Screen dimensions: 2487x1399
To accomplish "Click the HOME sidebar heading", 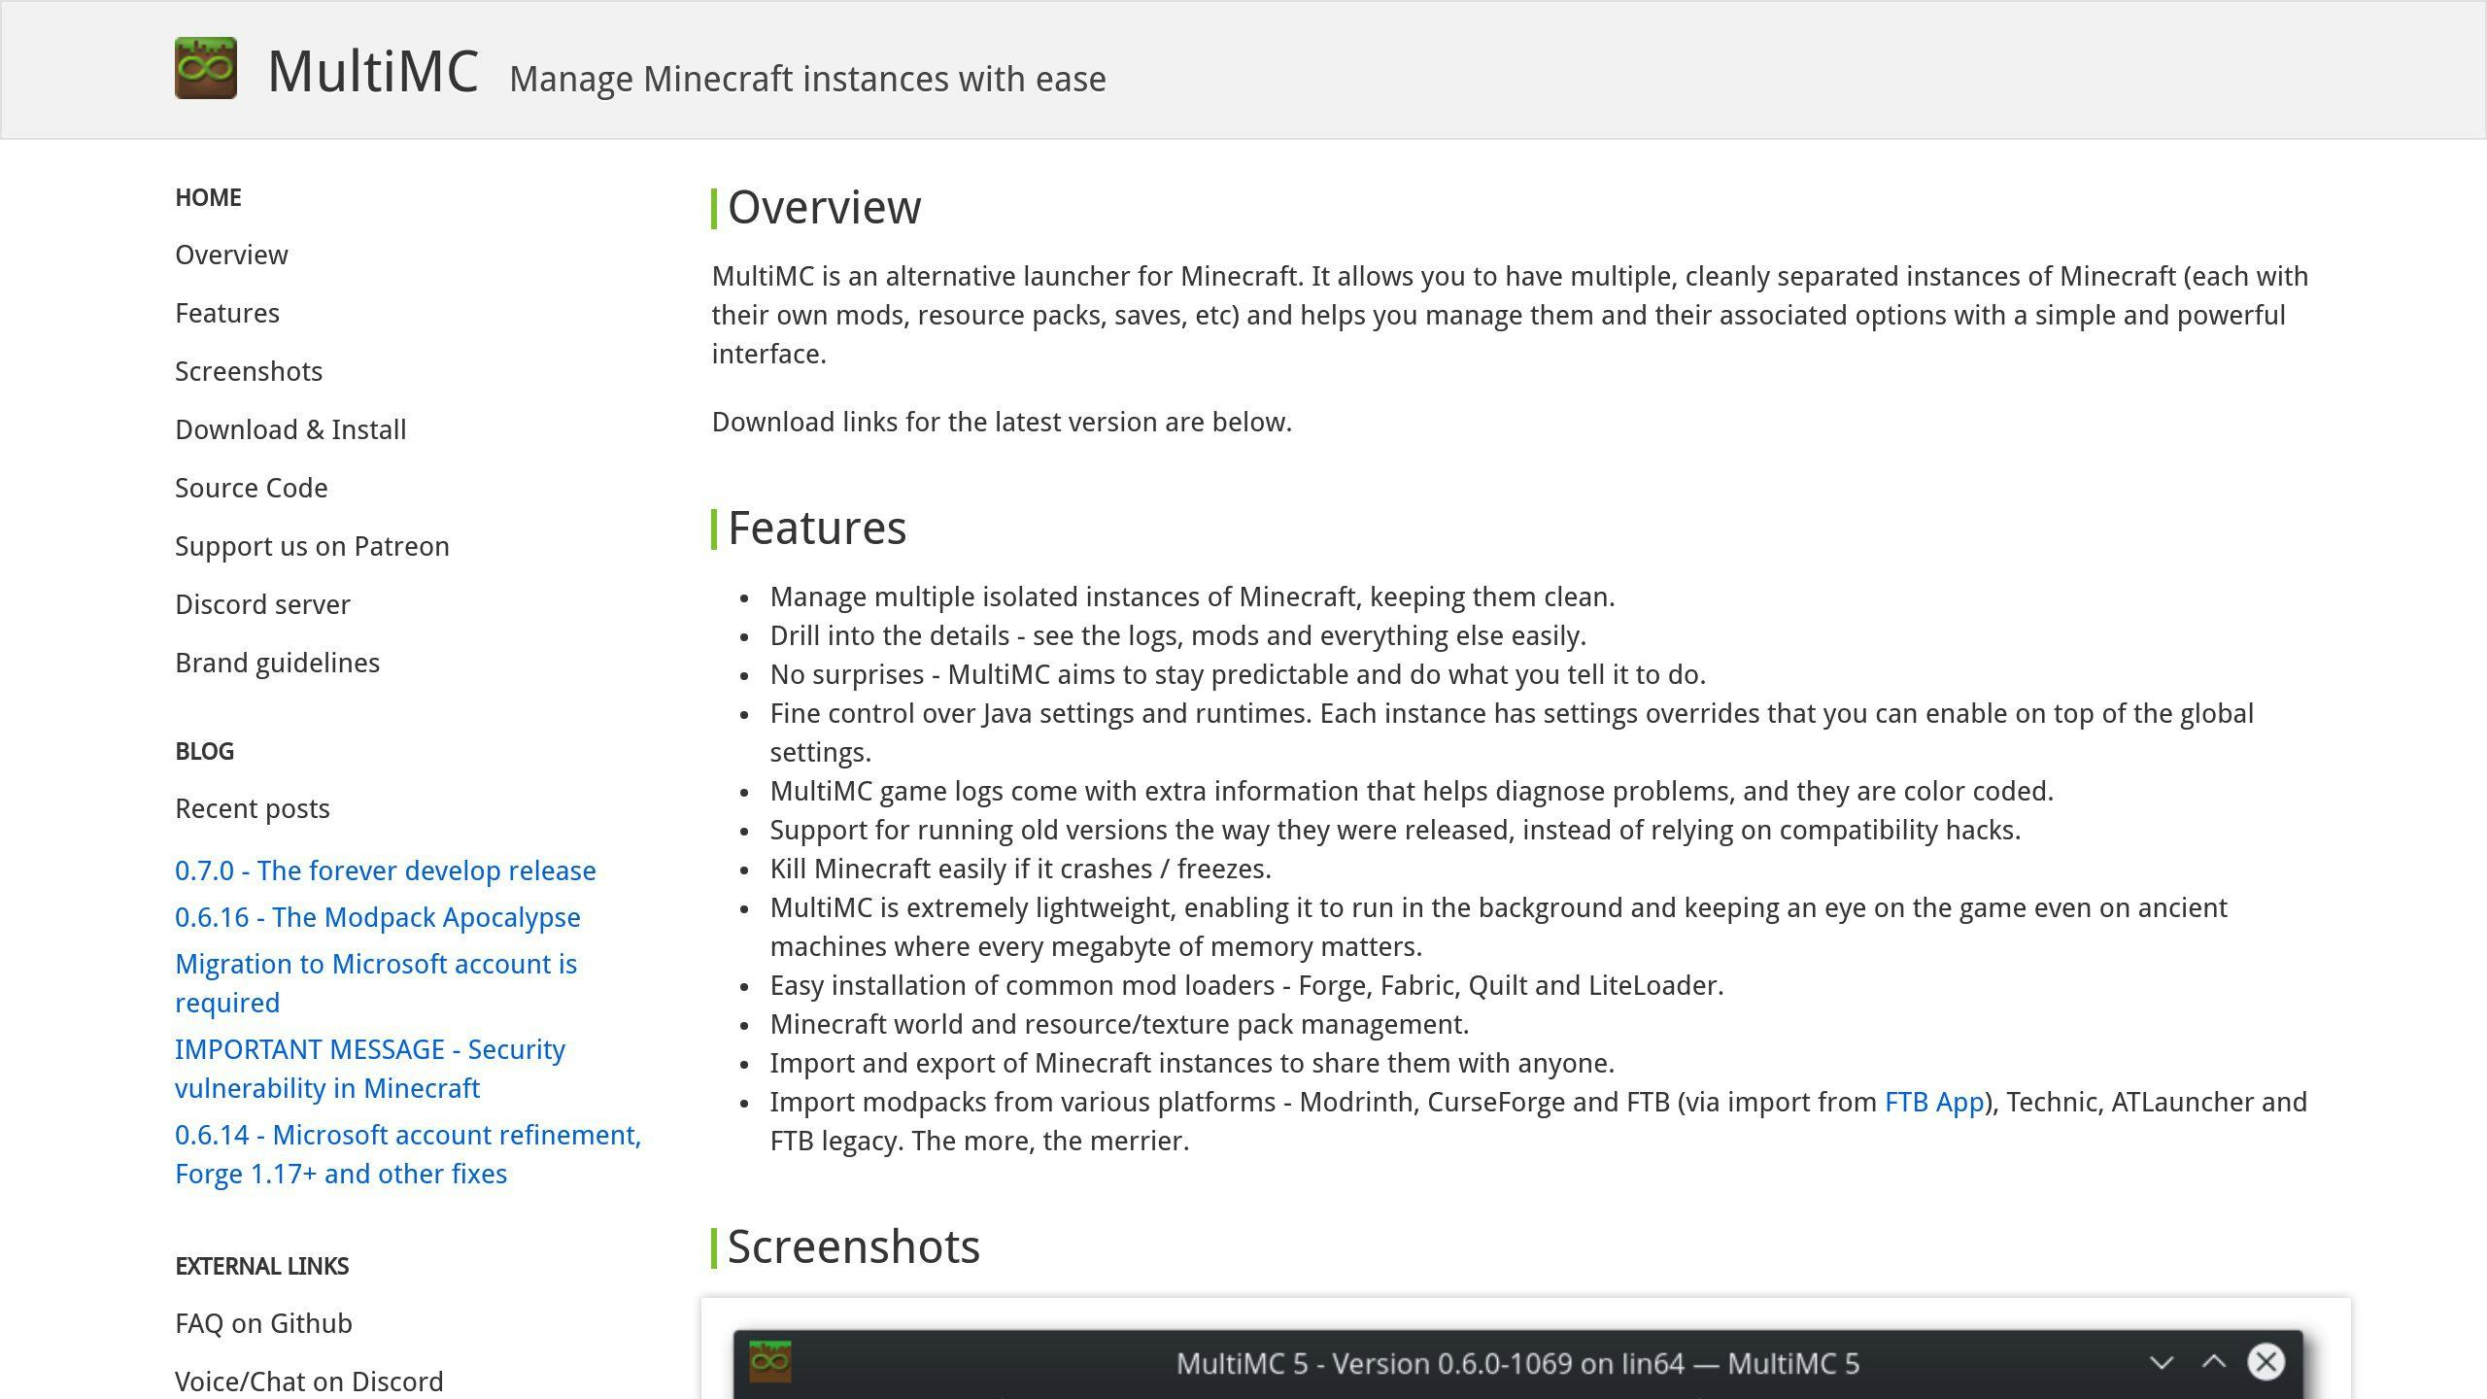I will pyautogui.click(x=208, y=197).
